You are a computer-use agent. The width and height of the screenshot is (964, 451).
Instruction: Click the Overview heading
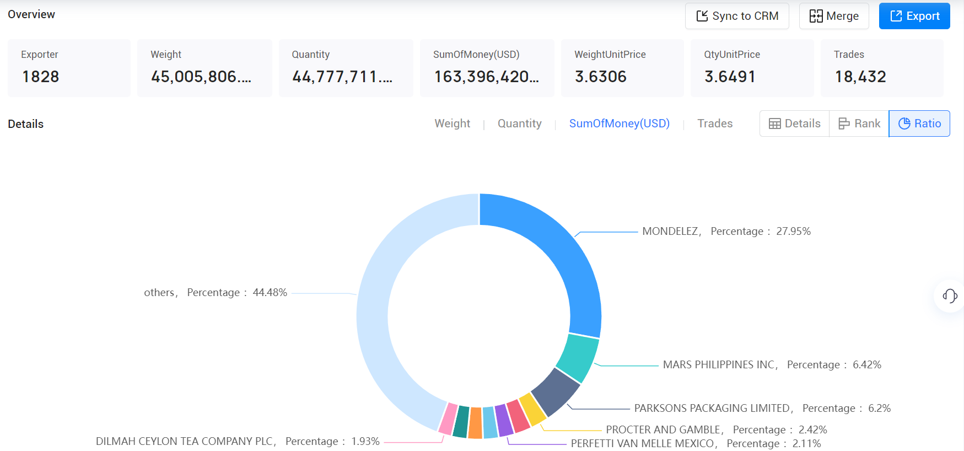[x=31, y=14]
